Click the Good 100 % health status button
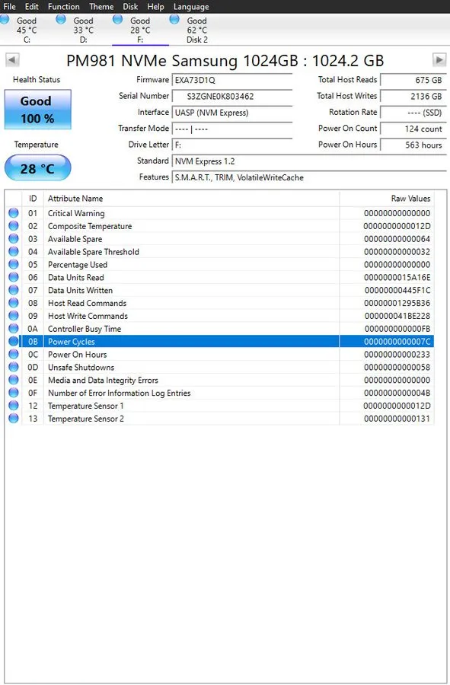Screen dimensions: 450x685 37,110
